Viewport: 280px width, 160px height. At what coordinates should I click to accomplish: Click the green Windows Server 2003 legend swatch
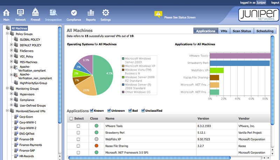coord(122,58)
